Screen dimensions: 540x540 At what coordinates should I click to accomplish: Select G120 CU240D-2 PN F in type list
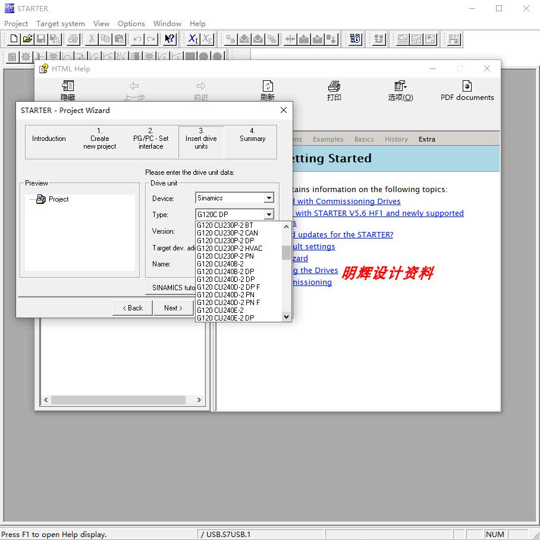click(x=238, y=302)
